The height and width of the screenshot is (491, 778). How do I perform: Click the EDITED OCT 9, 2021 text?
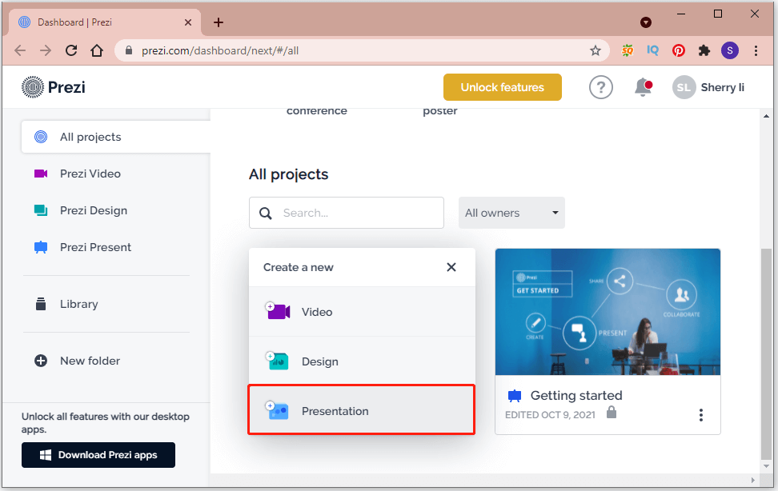point(550,414)
